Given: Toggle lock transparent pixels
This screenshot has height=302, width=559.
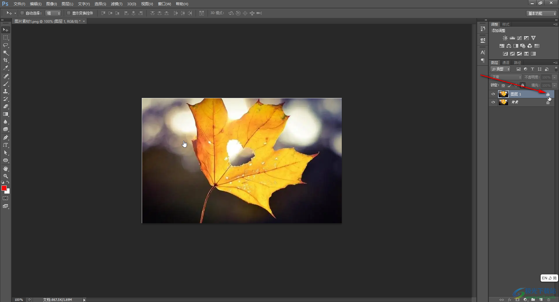Looking at the screenshot, I should 503,85.
